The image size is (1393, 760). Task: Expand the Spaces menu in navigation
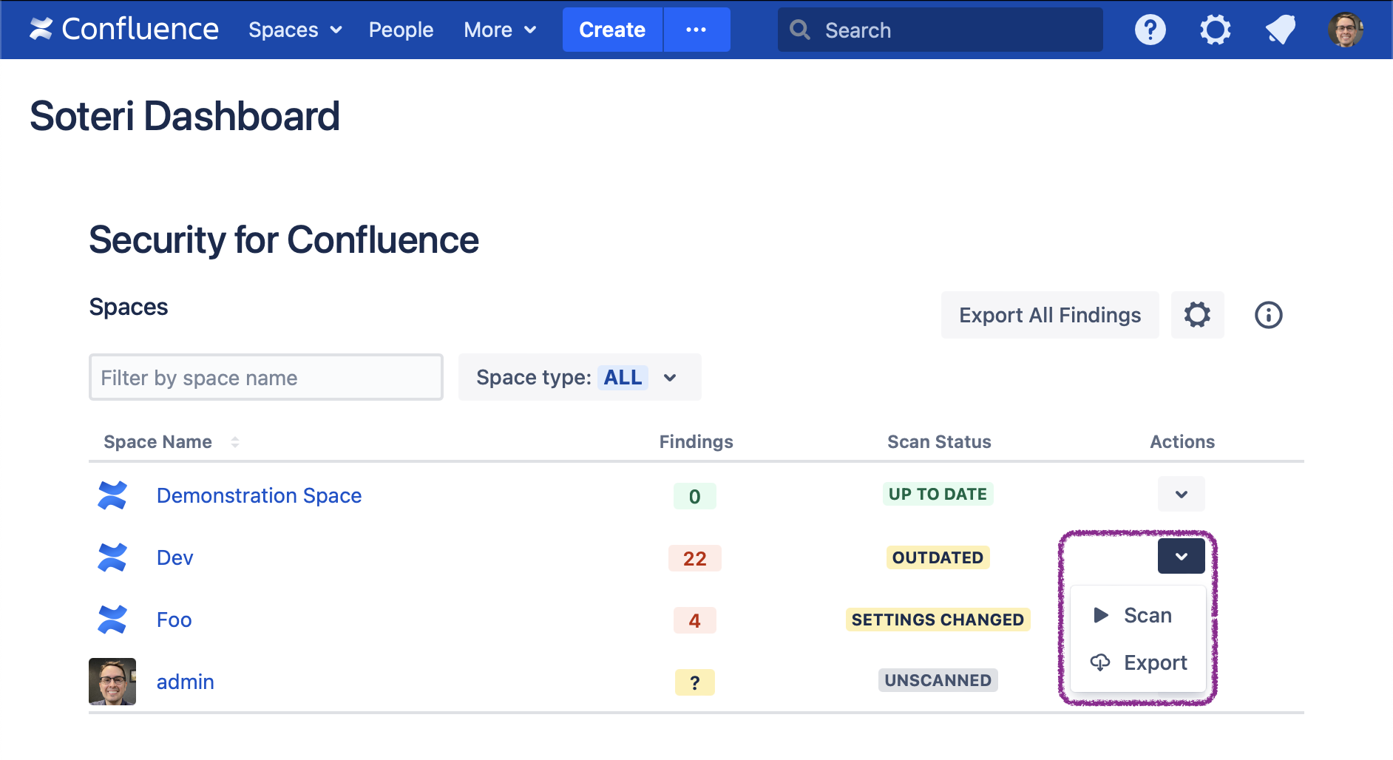coord(295,30)
